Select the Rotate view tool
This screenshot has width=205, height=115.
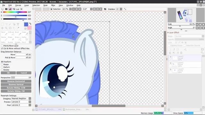[x=10, y=28]
